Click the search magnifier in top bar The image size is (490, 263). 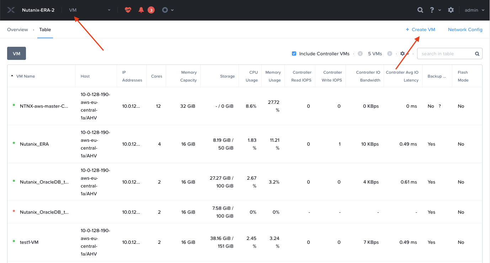420,10
